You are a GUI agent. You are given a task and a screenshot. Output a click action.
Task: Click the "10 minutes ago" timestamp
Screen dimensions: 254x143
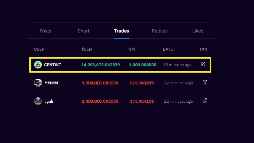177,65
